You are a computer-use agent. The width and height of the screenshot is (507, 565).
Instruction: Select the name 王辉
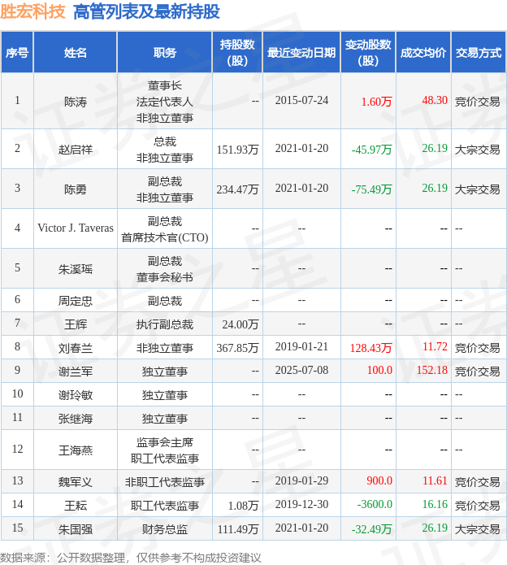(x=76, y=324)
